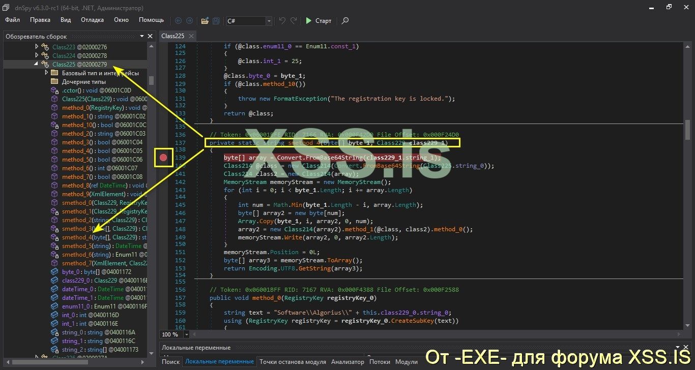
Task: Click the Save All toolbar icon
Action: tap(216, 21)
